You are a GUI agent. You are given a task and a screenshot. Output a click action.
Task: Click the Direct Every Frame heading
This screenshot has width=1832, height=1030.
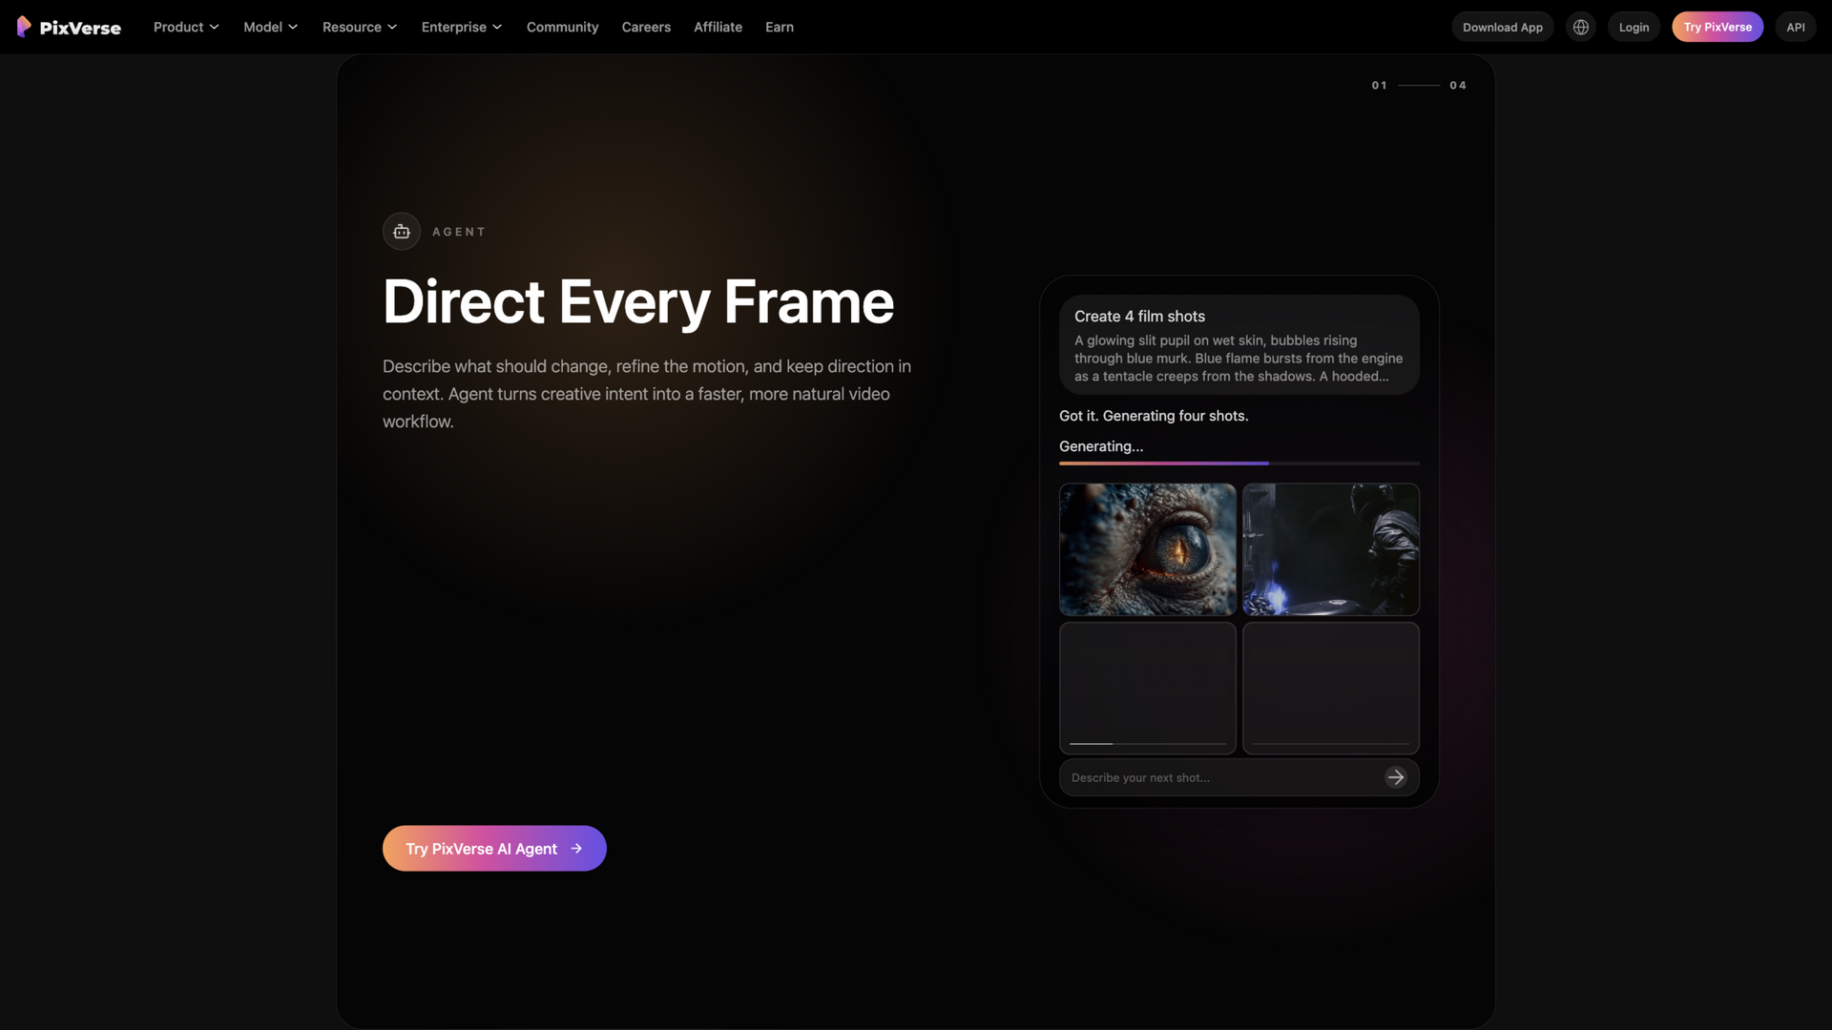[x=638, y=301]
